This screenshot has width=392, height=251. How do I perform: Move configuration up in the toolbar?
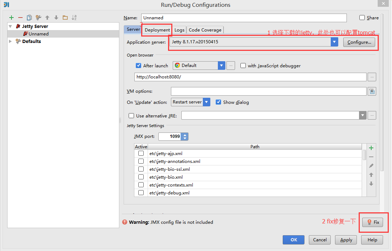click(x=47, y=18)
